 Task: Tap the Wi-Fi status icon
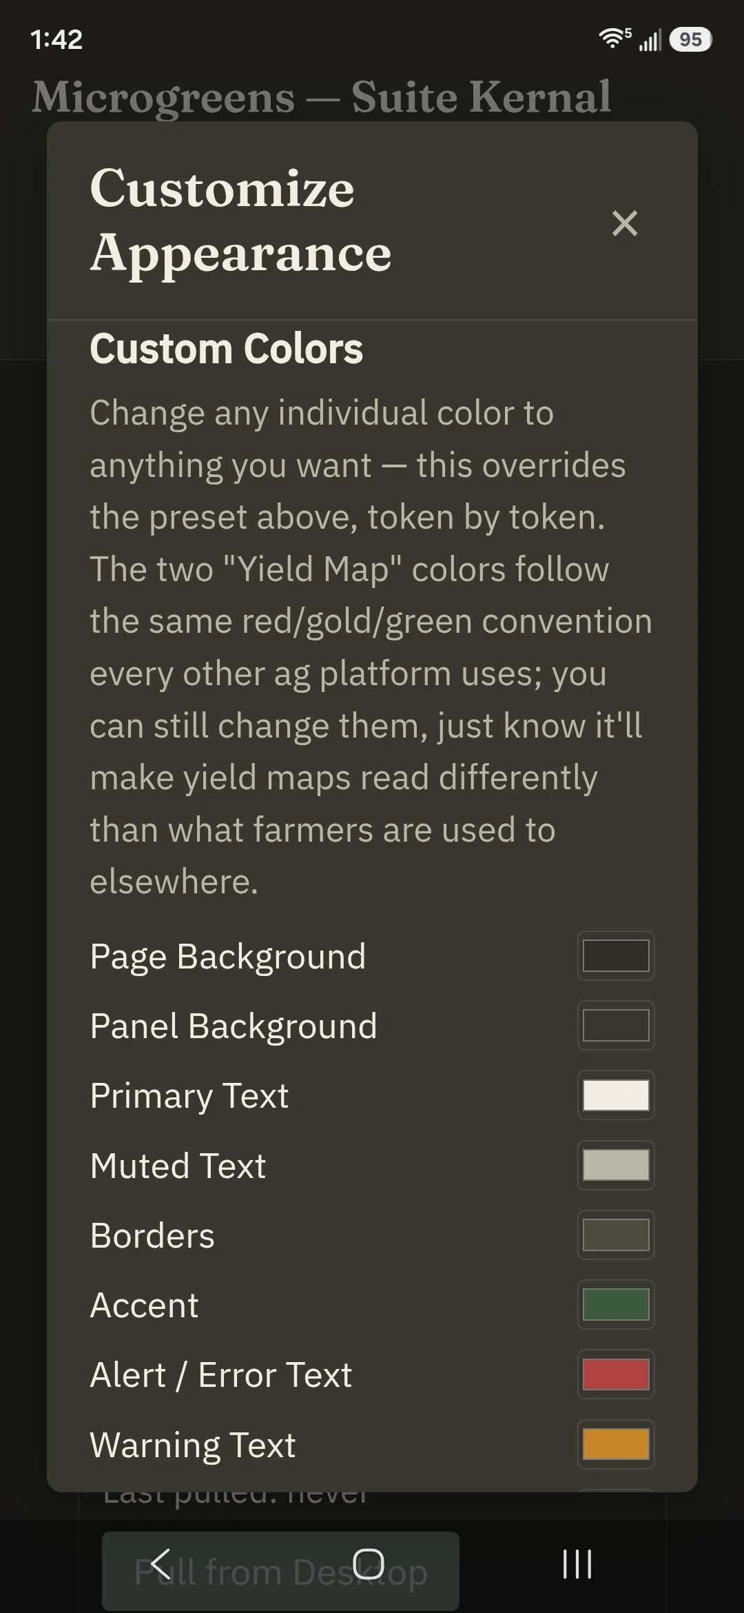pos(614,39)
